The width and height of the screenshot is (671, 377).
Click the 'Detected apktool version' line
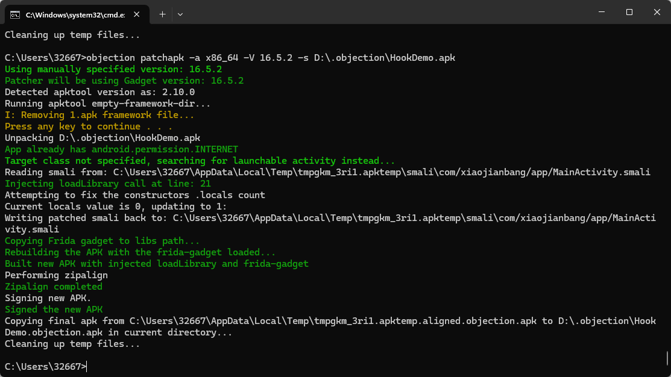tap(99, 92)
